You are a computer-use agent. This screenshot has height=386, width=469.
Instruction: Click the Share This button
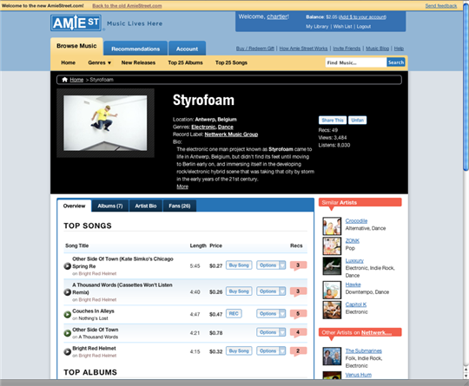point(333,120)
